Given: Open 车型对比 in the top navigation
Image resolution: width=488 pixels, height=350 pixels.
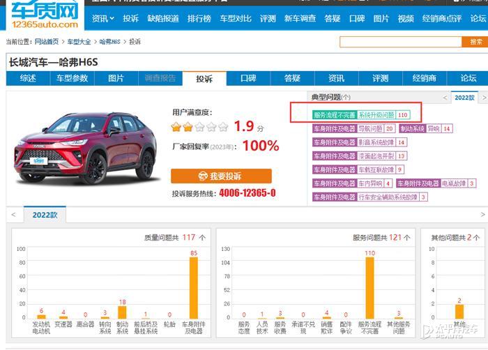Looking at the screenshot, I should pos(236,19).
